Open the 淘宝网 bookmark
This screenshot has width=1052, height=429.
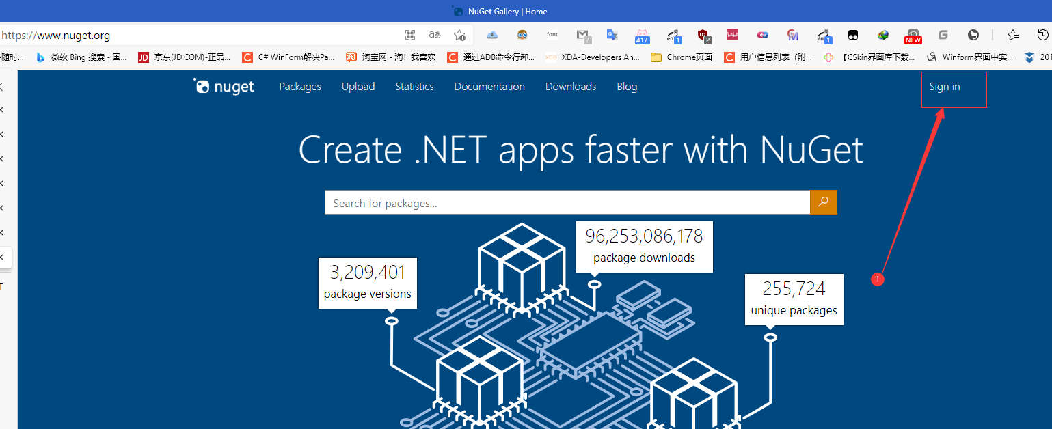coord(391,57)
